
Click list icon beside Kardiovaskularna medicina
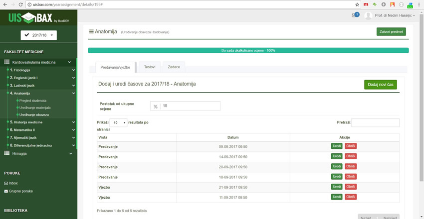point(7,62)
